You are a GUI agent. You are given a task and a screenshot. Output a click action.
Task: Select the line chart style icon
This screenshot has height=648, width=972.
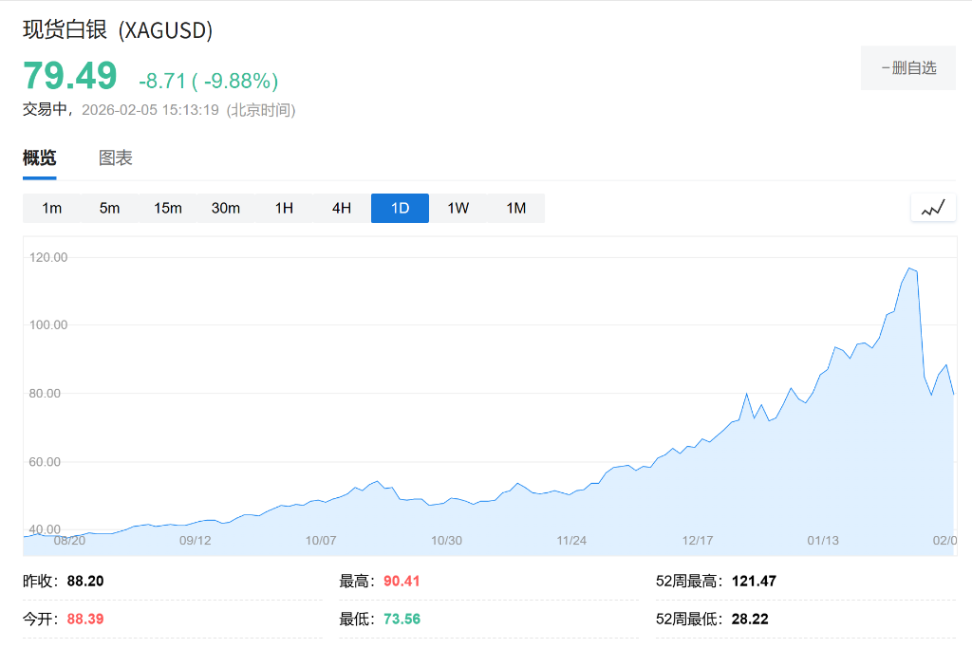tap(932, 207)
